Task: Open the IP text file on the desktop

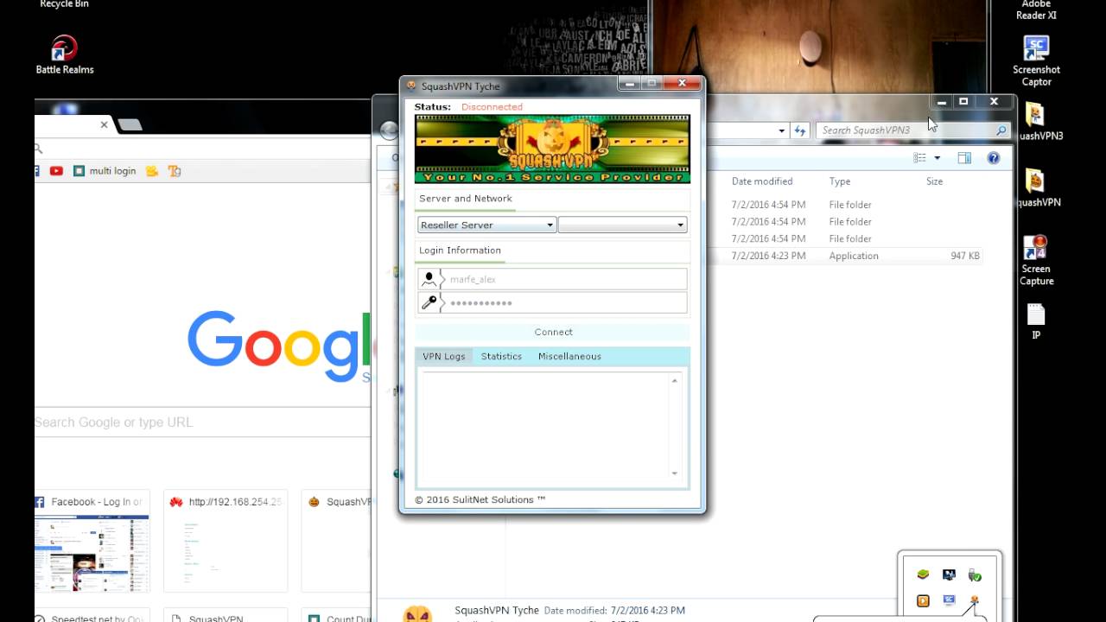Action: [x=1036, y=321]
